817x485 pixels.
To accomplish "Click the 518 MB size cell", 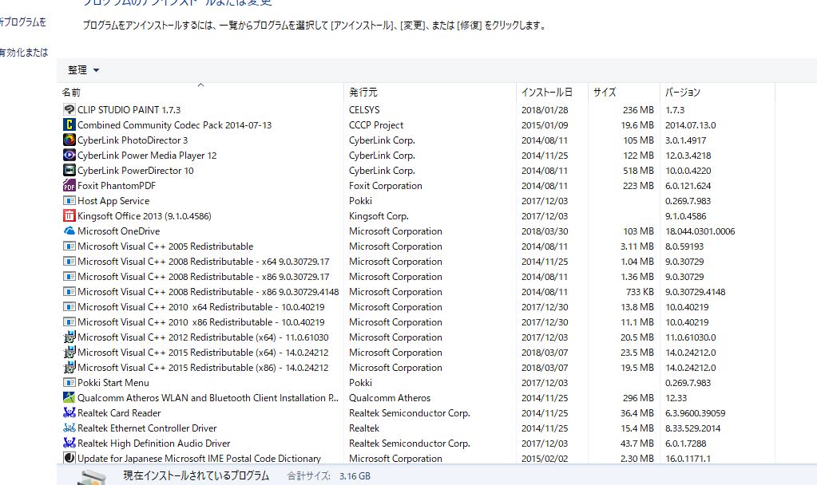I will coord(638,170).
